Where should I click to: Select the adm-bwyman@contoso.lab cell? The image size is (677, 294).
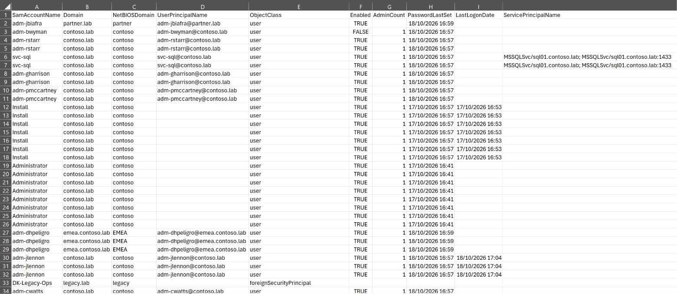pos(202,32)
